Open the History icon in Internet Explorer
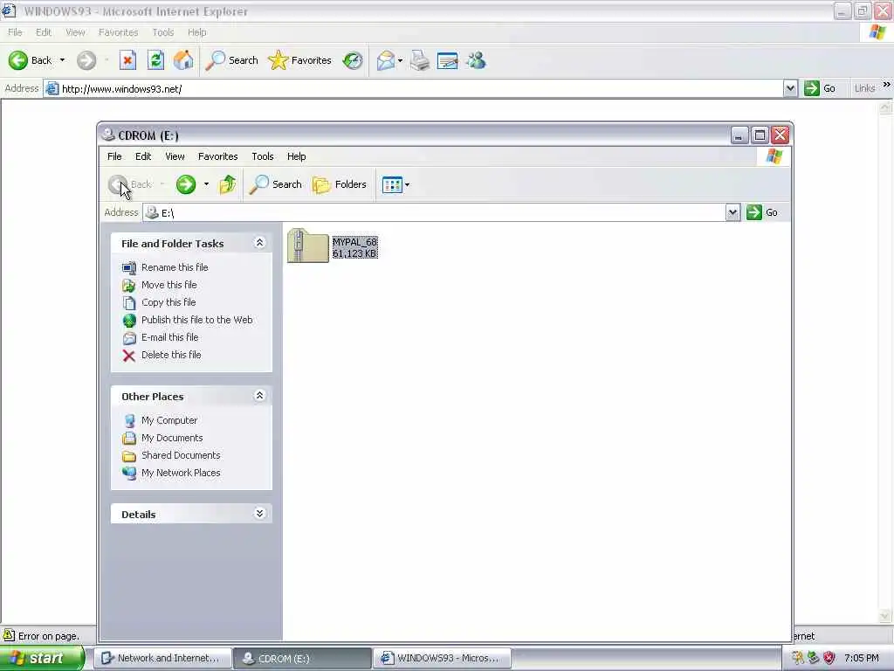The image size is (894, 671). click(353, 60)
